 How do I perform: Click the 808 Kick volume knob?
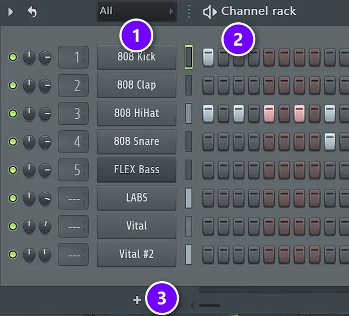point(45,57)
